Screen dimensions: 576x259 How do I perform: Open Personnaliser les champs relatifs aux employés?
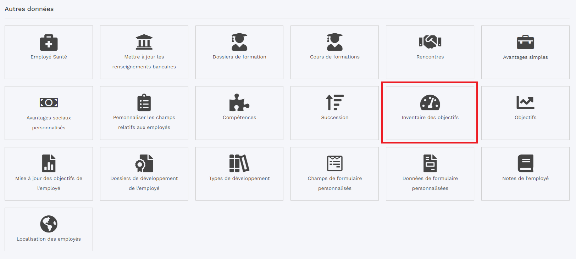[x=144, y=122]
